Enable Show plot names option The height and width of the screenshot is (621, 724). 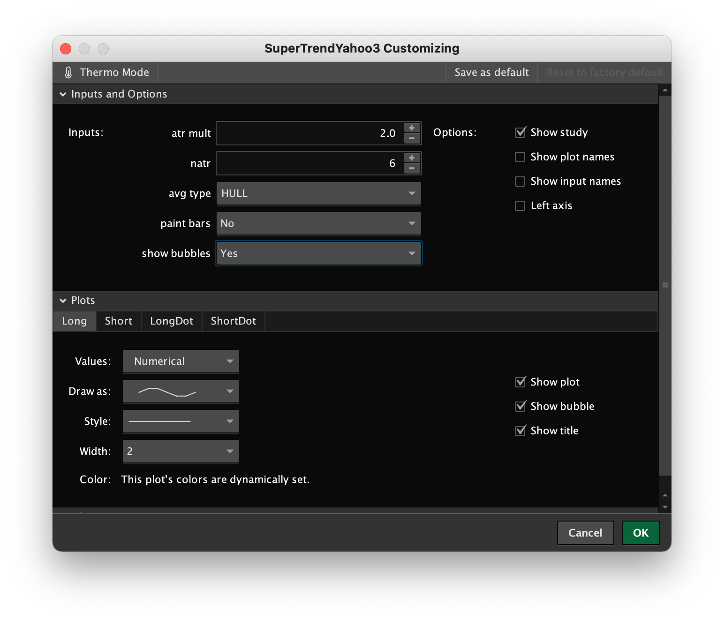coord(520,157)
